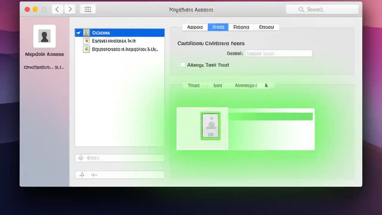Click the avatar icon inside the green contact card

(210, 125)
